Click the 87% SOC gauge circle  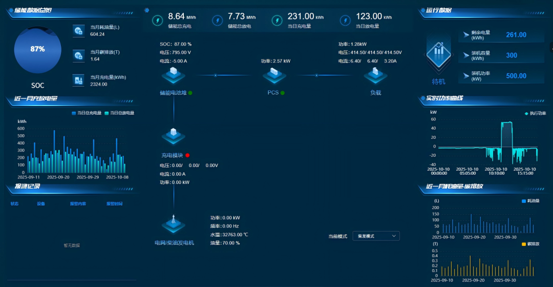tap(37, 49)
